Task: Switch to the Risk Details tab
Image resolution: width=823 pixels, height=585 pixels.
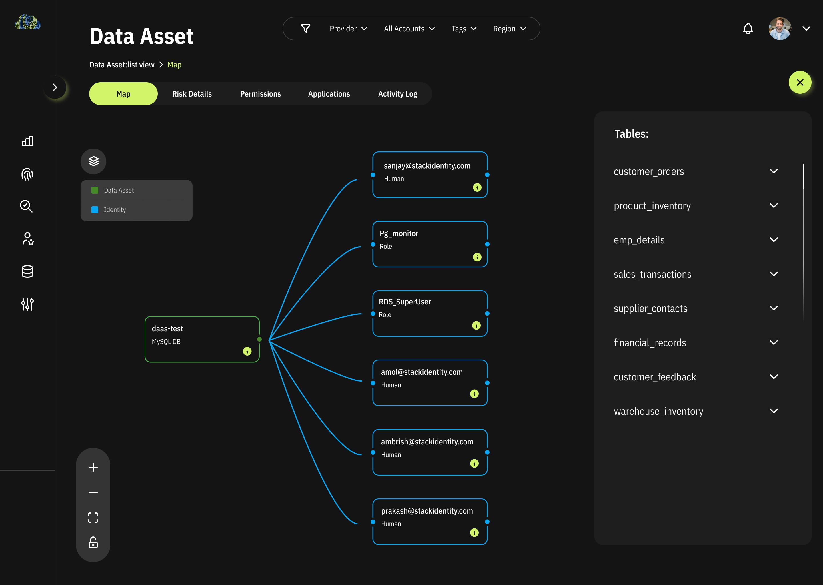Action: [x=192, y=94]
